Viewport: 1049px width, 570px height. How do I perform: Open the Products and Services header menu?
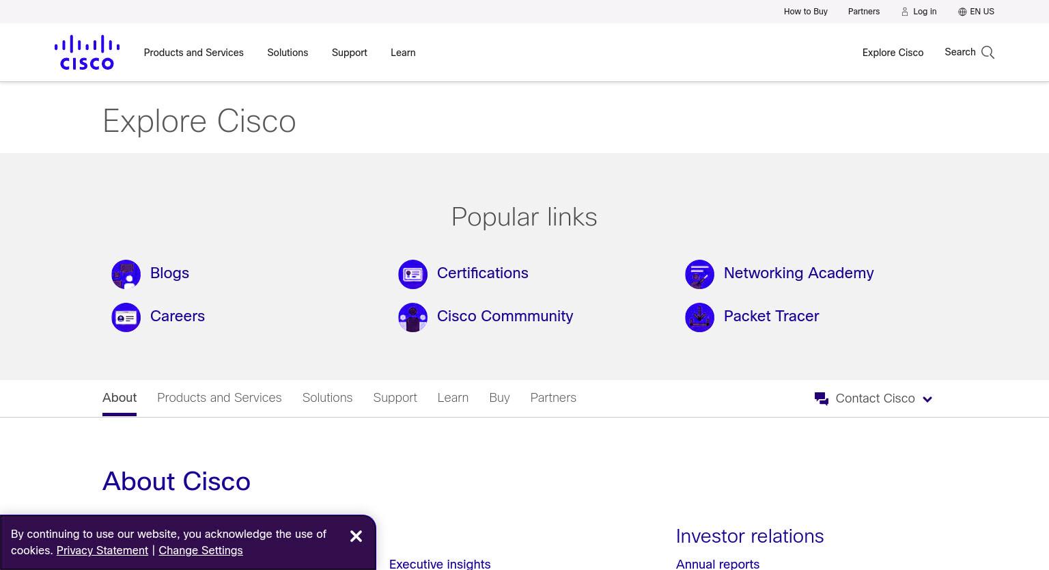tap(193, 53)
